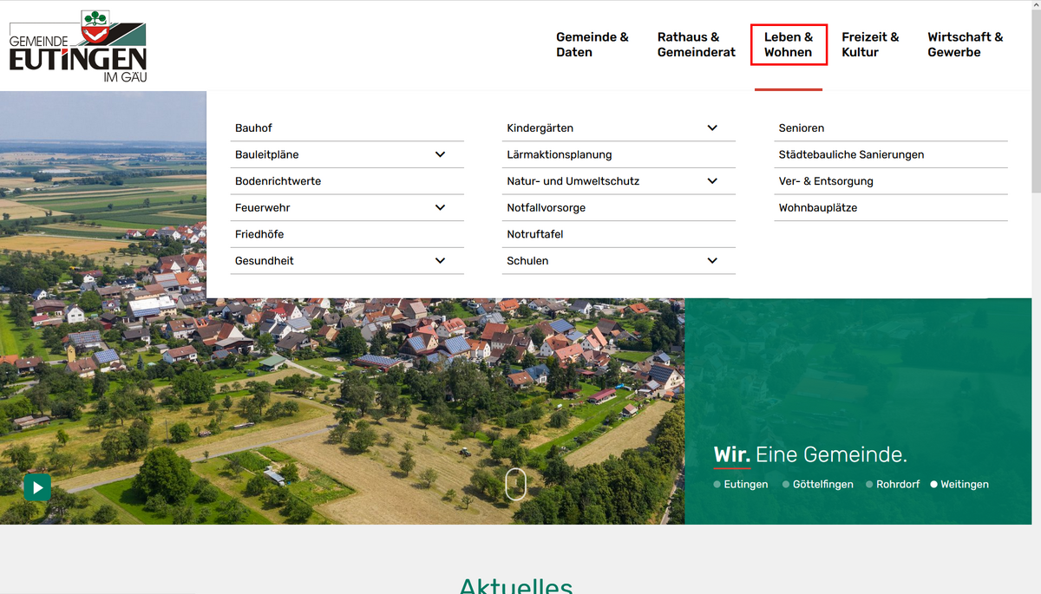Open the Gemeinde & Daten menu
Screen dimensions: 1041x594
click(x=593, y=45)
